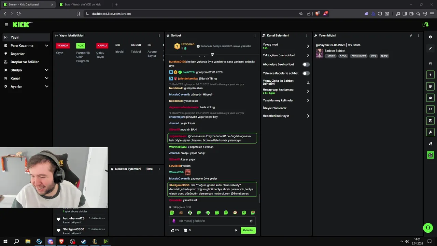The image size is (437, 246).
Task: Open Yayın İstatistikleri three-dot menu
Action: click(159, 36)
